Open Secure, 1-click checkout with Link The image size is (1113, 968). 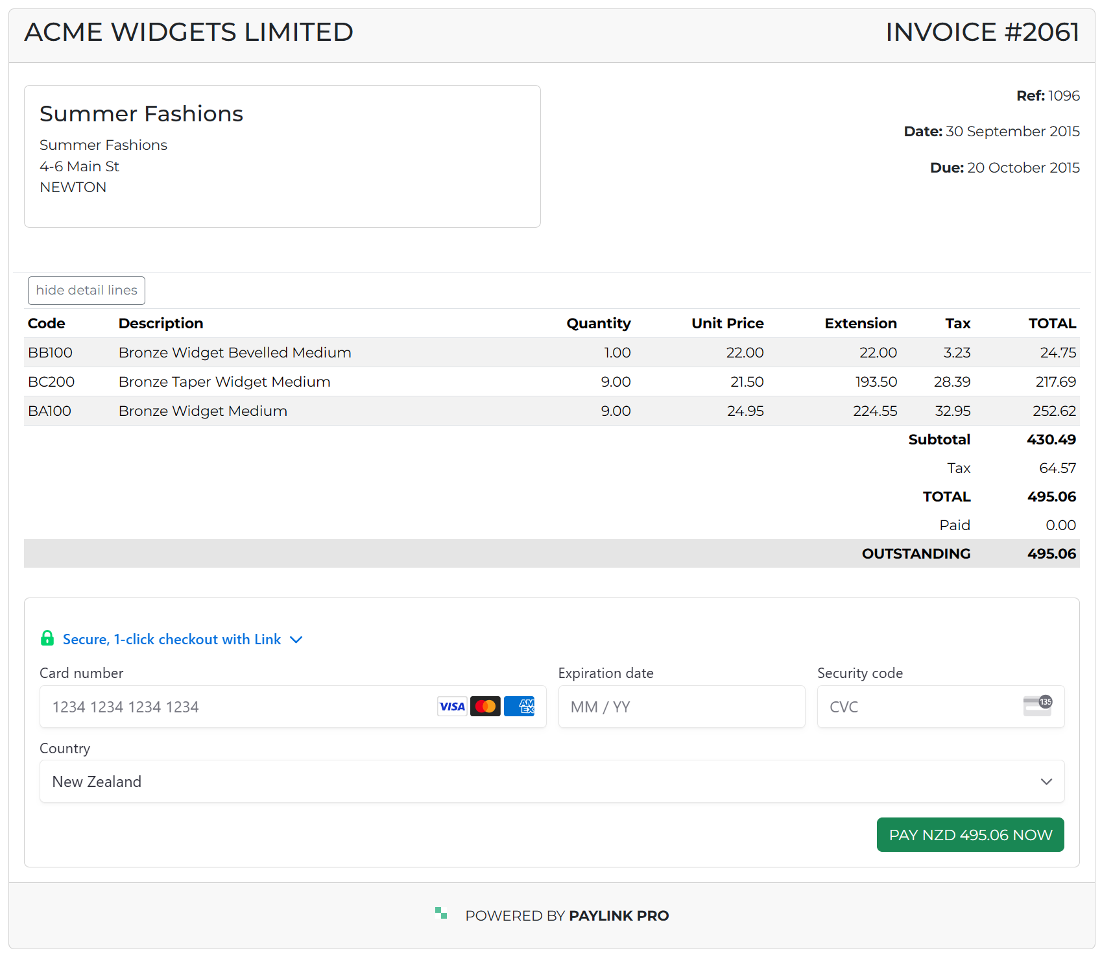tap(171, 640)
